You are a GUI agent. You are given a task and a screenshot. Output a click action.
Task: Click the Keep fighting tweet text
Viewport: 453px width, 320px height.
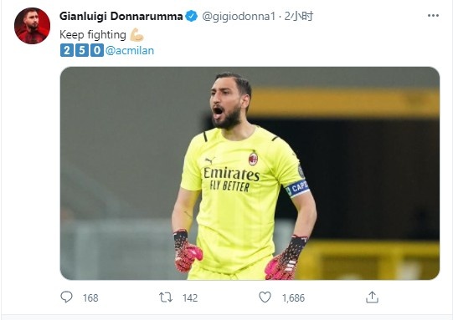pos(93,35)
